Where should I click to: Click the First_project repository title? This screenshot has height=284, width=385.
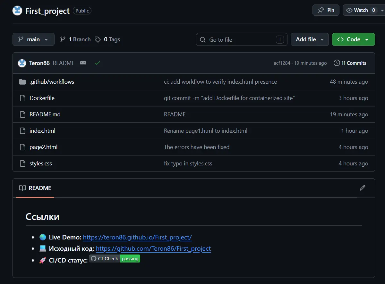coord(47,11)
